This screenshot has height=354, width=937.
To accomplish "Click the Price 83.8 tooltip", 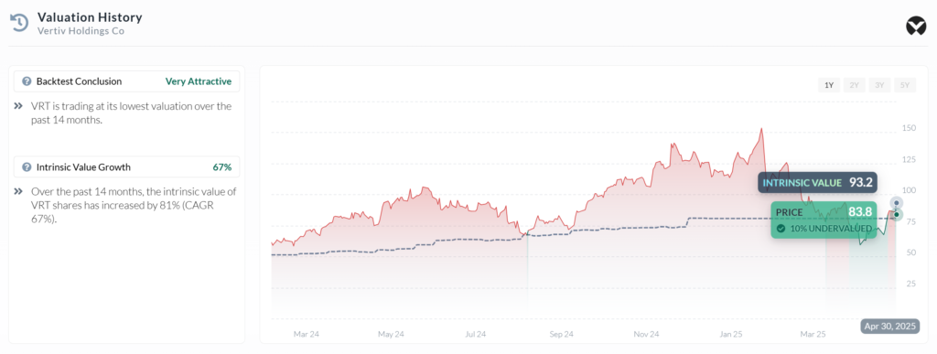I will (824, 220).
